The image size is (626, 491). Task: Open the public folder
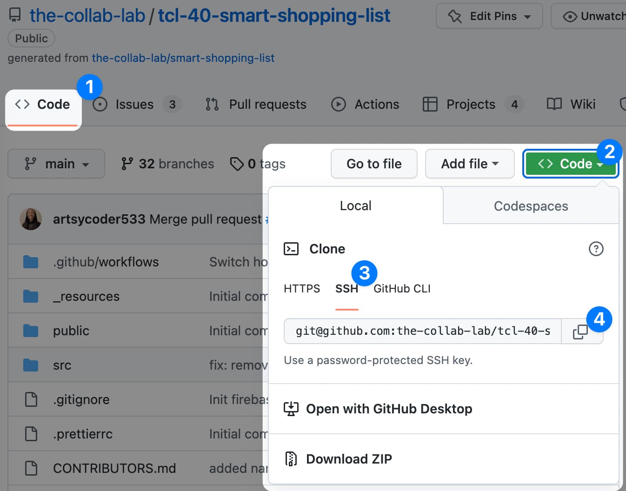click(71, 331)
